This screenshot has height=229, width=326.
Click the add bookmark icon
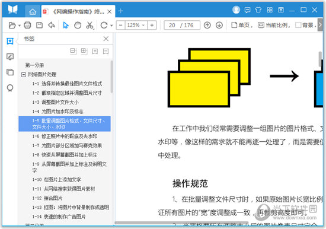pyautogui.click(x=95, y=51)
